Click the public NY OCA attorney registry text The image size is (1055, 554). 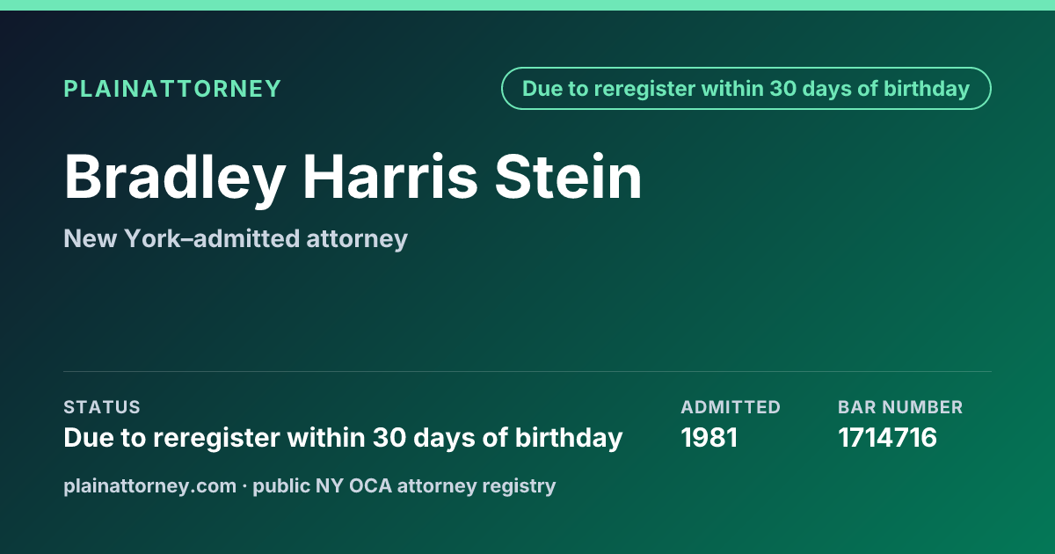point(404,485)
